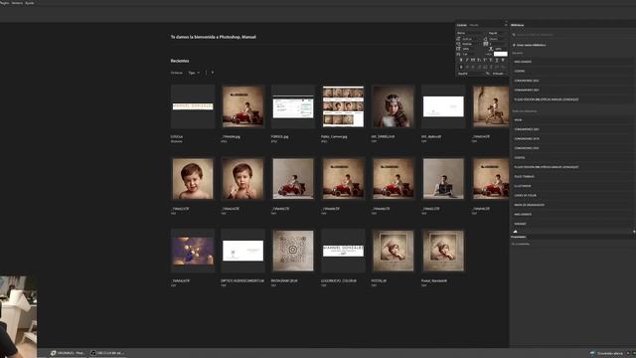
Task: Select the Propiedades panel tab
Action: tap(519, 237)
